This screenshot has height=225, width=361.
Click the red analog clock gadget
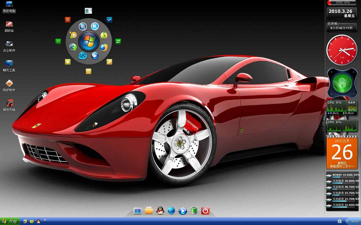coord(342,50)
